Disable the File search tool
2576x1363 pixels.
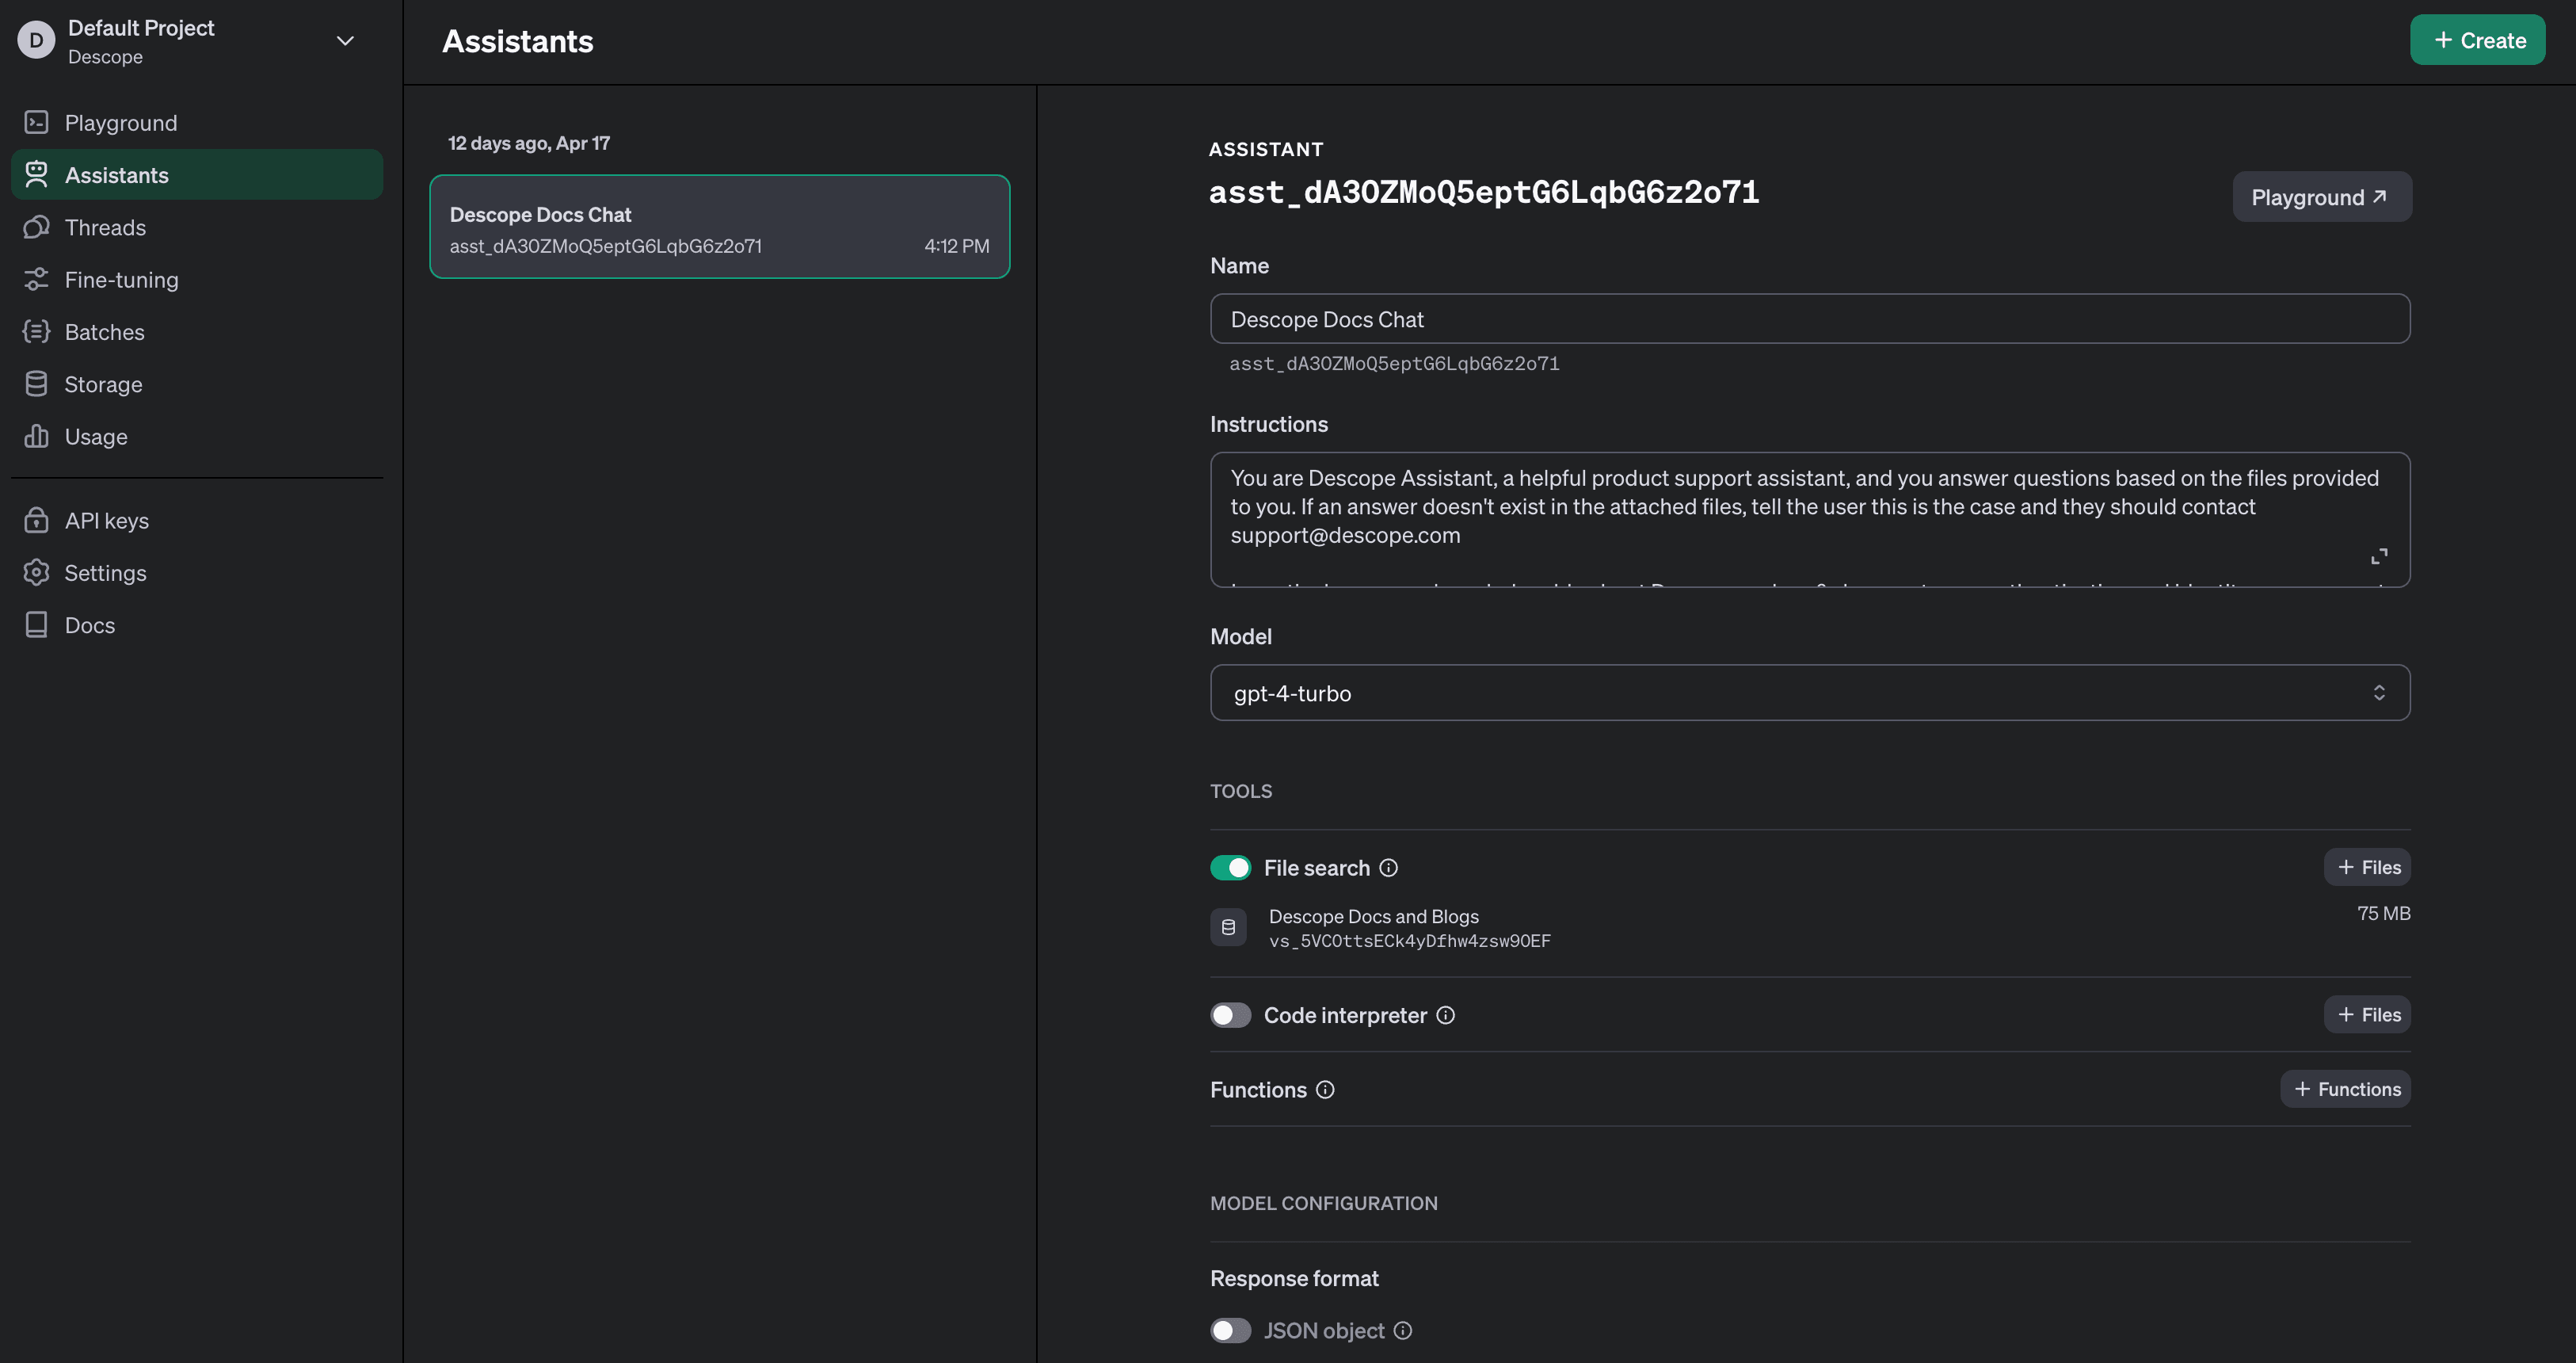[1230, 868]
